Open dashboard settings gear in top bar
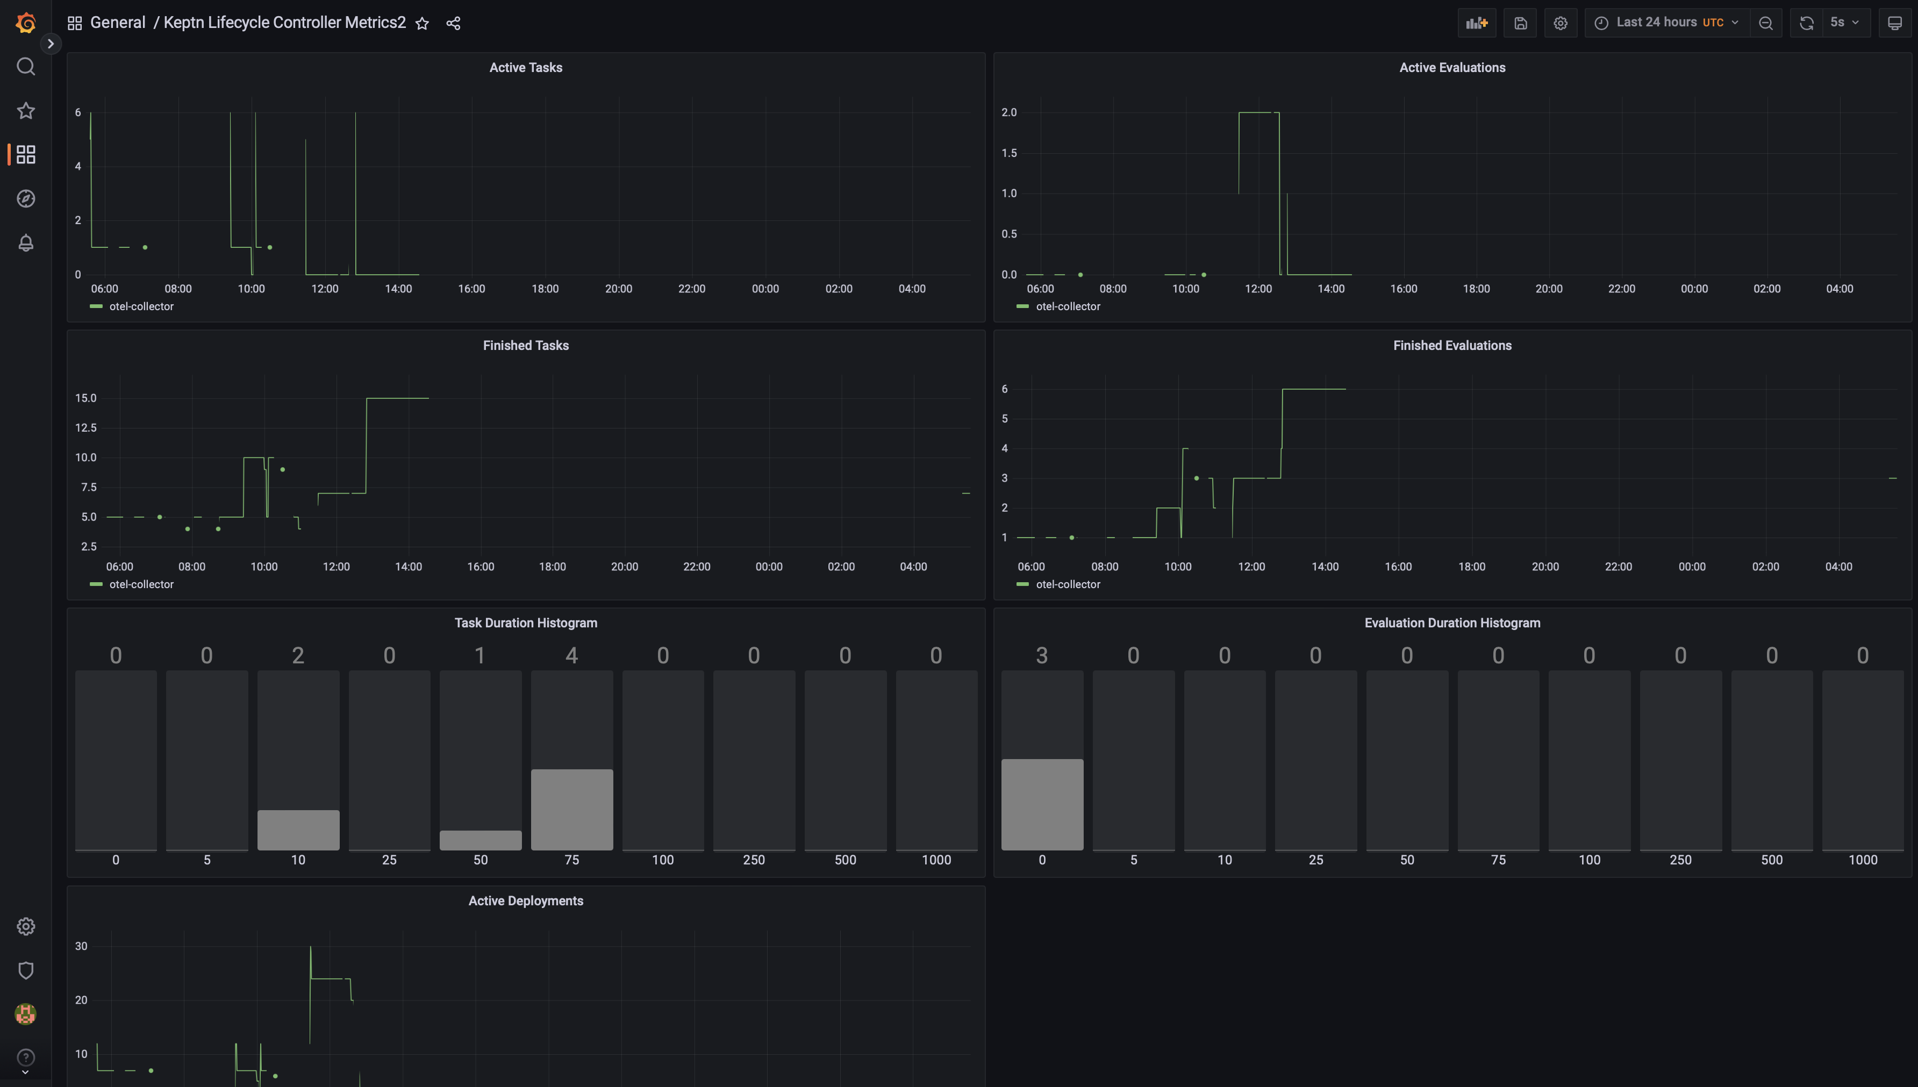The image size is (1918, 1087). point(1560,23)
